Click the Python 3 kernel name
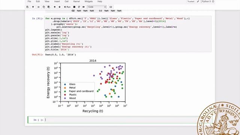 pos(206,1)
